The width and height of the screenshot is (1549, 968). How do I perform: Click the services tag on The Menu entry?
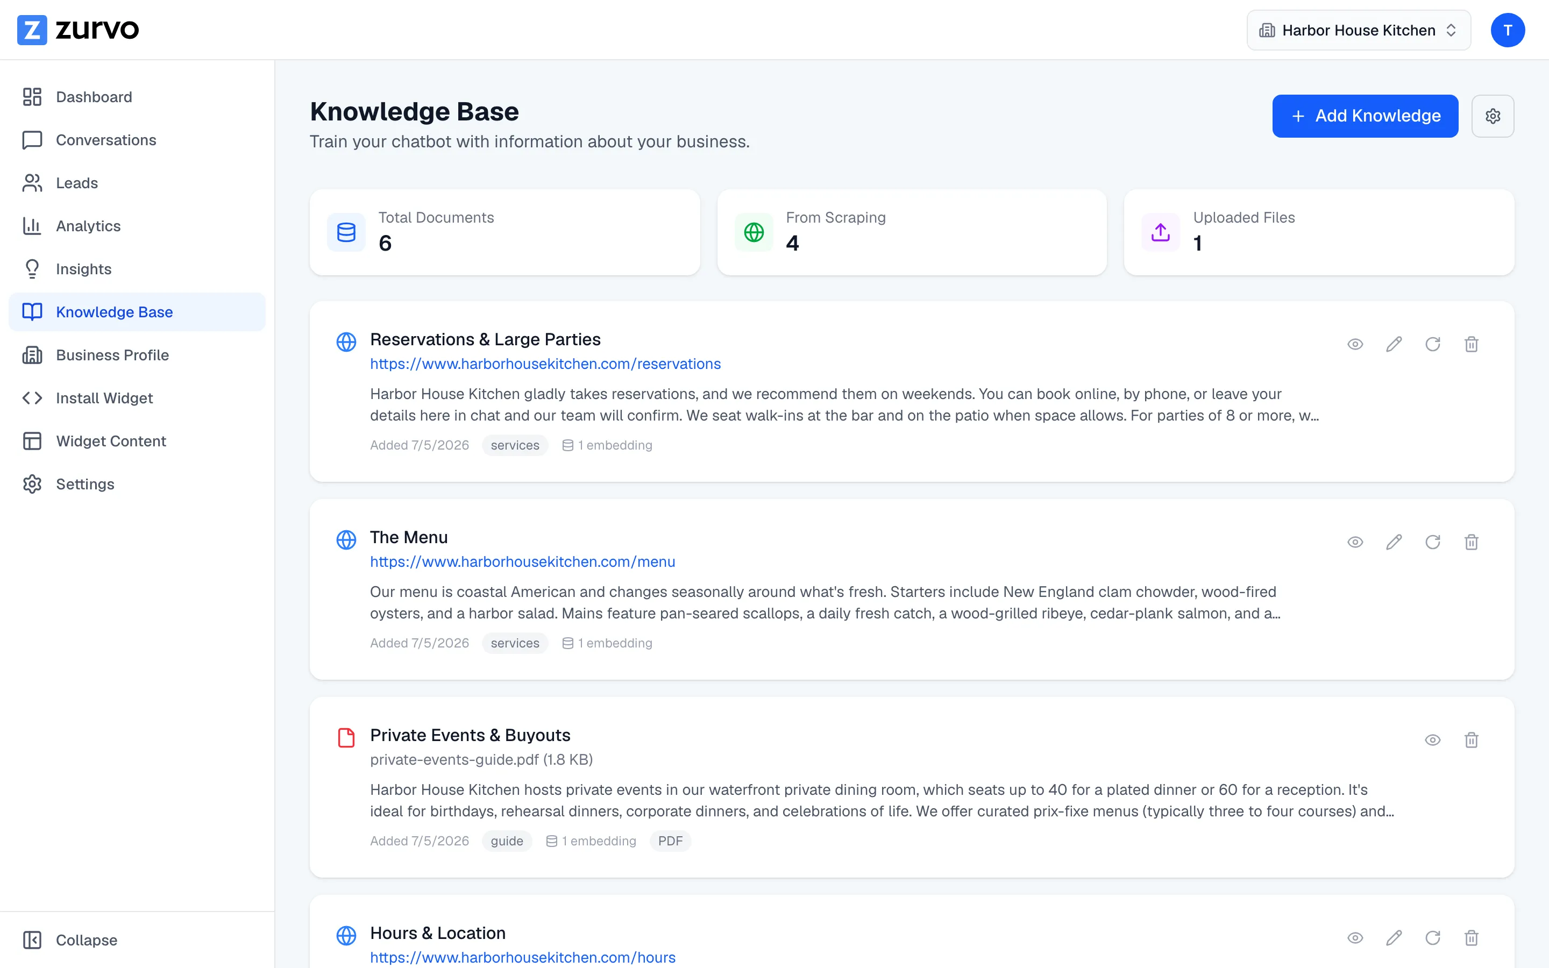click(515, 643)
